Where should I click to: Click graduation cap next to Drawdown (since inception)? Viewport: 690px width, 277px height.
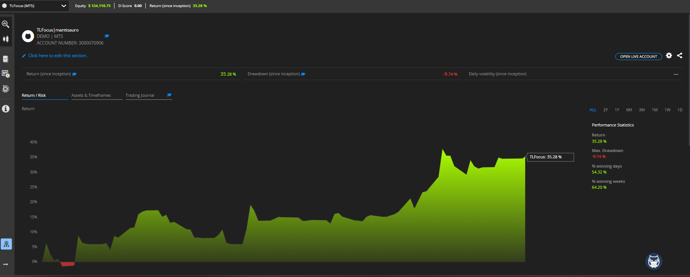(x=303, y=74)
